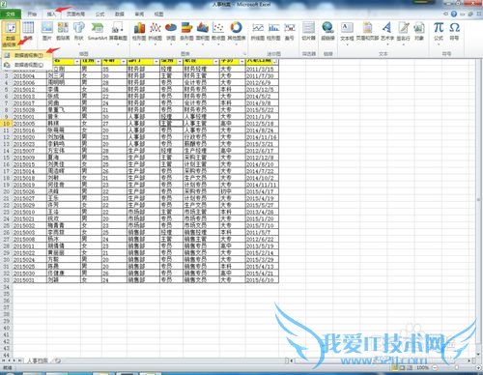
Task: Expand the Charts group dialog launcher
Action: click(244, 54)
